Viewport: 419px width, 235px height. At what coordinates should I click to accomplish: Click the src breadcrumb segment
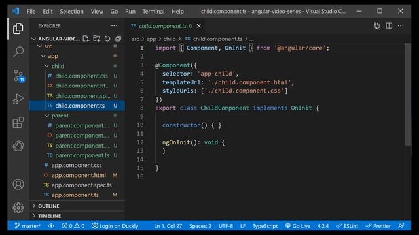click(136, 39)
